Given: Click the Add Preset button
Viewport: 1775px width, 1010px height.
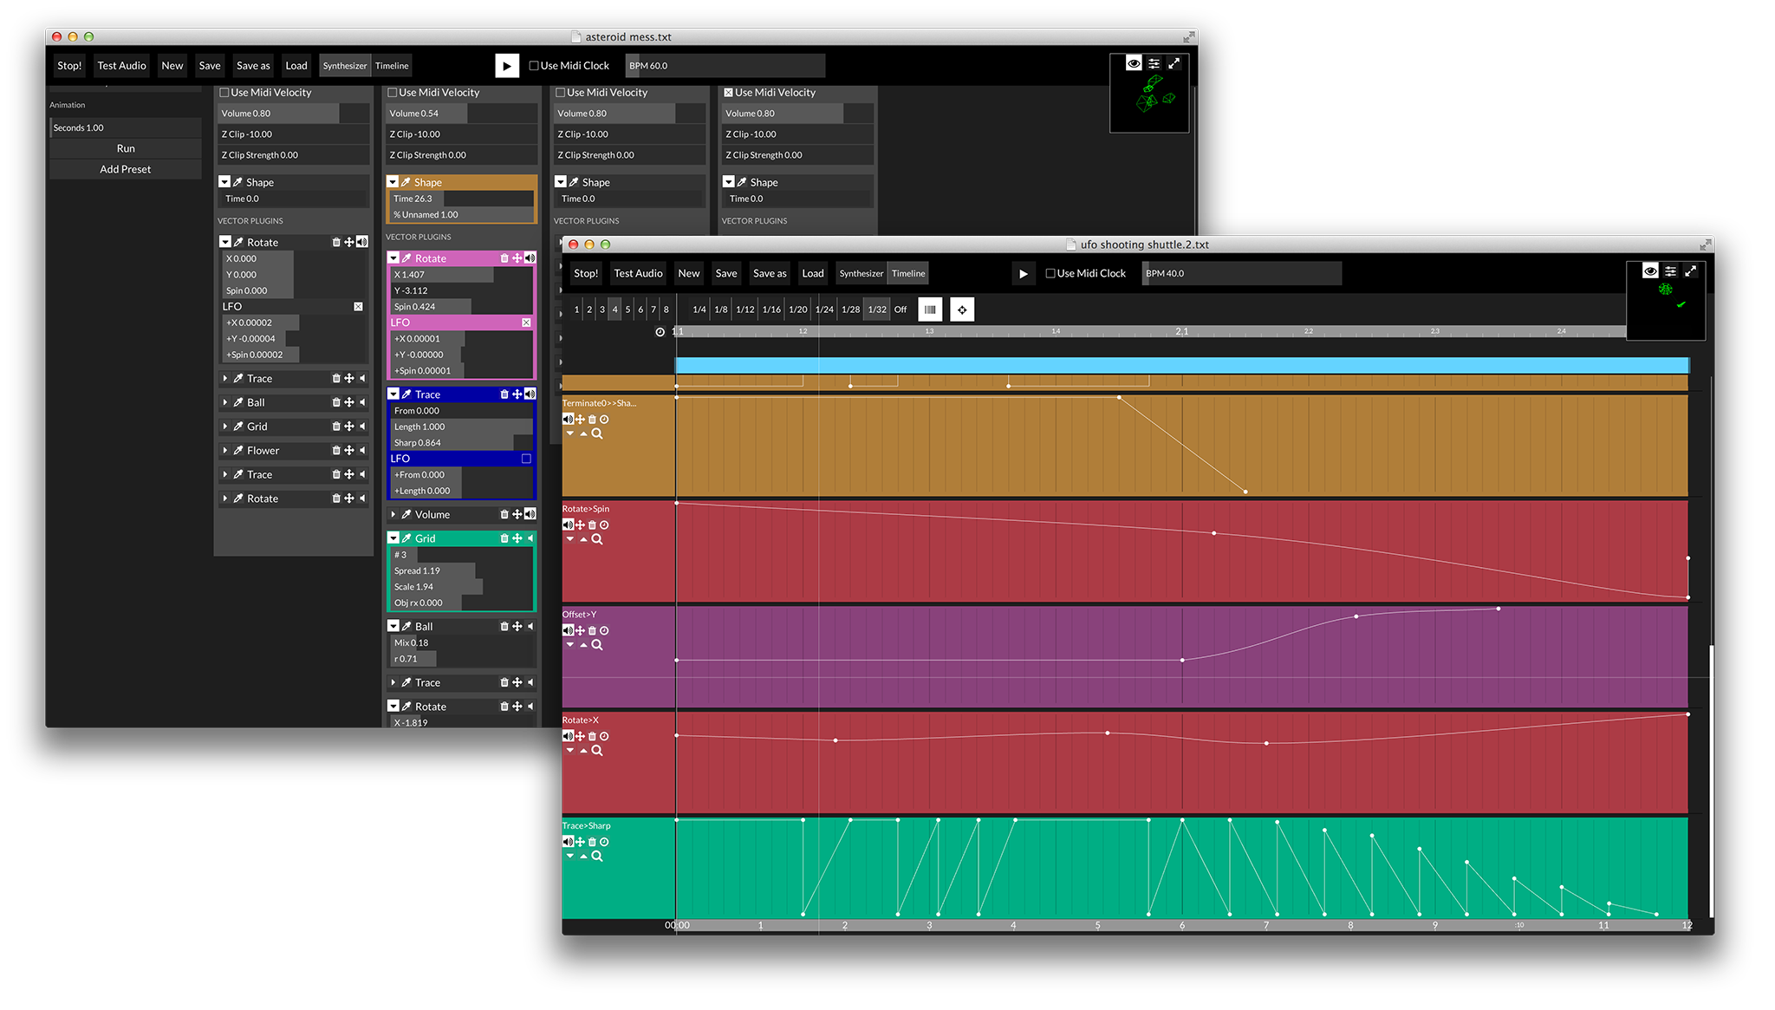Looking at the screenshot, I should (x=126, y=170).
